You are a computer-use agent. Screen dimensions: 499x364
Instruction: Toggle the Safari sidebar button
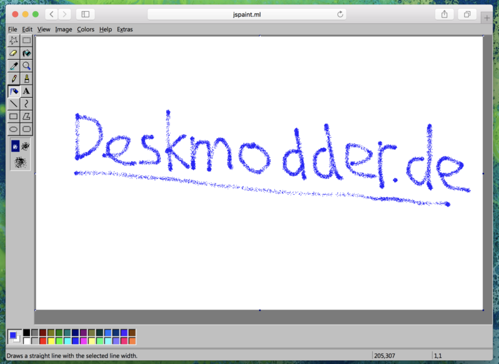tap(86, 14)
